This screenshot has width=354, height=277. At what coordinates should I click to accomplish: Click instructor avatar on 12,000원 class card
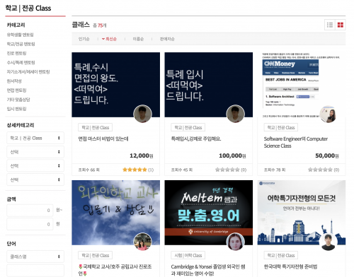[142, 114]
